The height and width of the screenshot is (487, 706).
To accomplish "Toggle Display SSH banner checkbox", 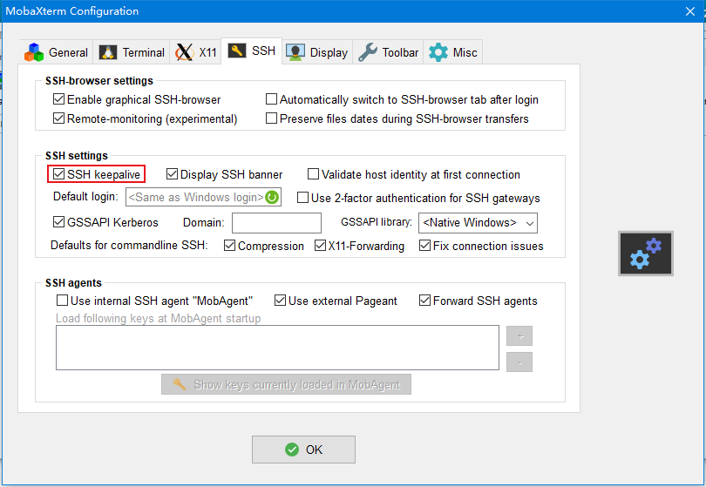I will tap(172, 173).
